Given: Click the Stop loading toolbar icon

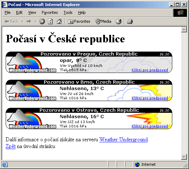Looking at the screenshot, I should pyautogui.click(x=42, y=22).
